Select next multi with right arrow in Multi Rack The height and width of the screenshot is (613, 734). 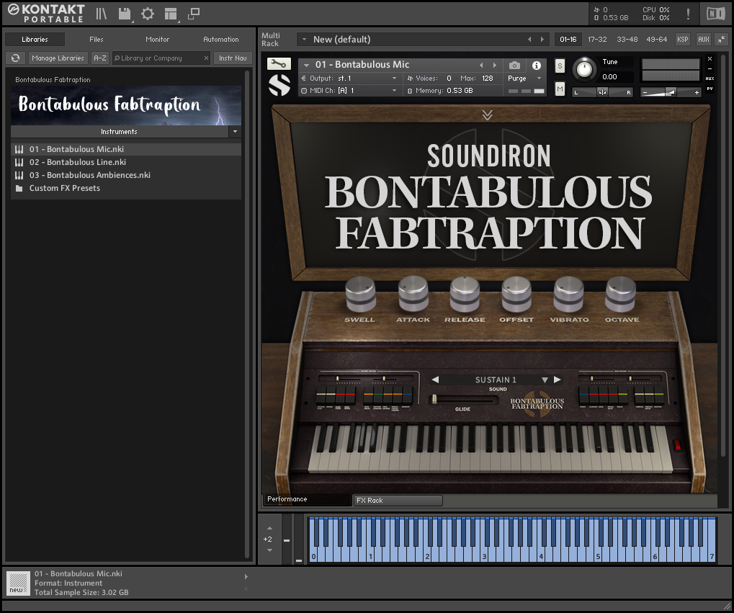tap(542, 40)
